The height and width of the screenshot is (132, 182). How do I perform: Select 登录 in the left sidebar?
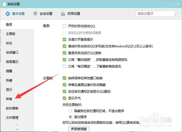pos(17,24)
